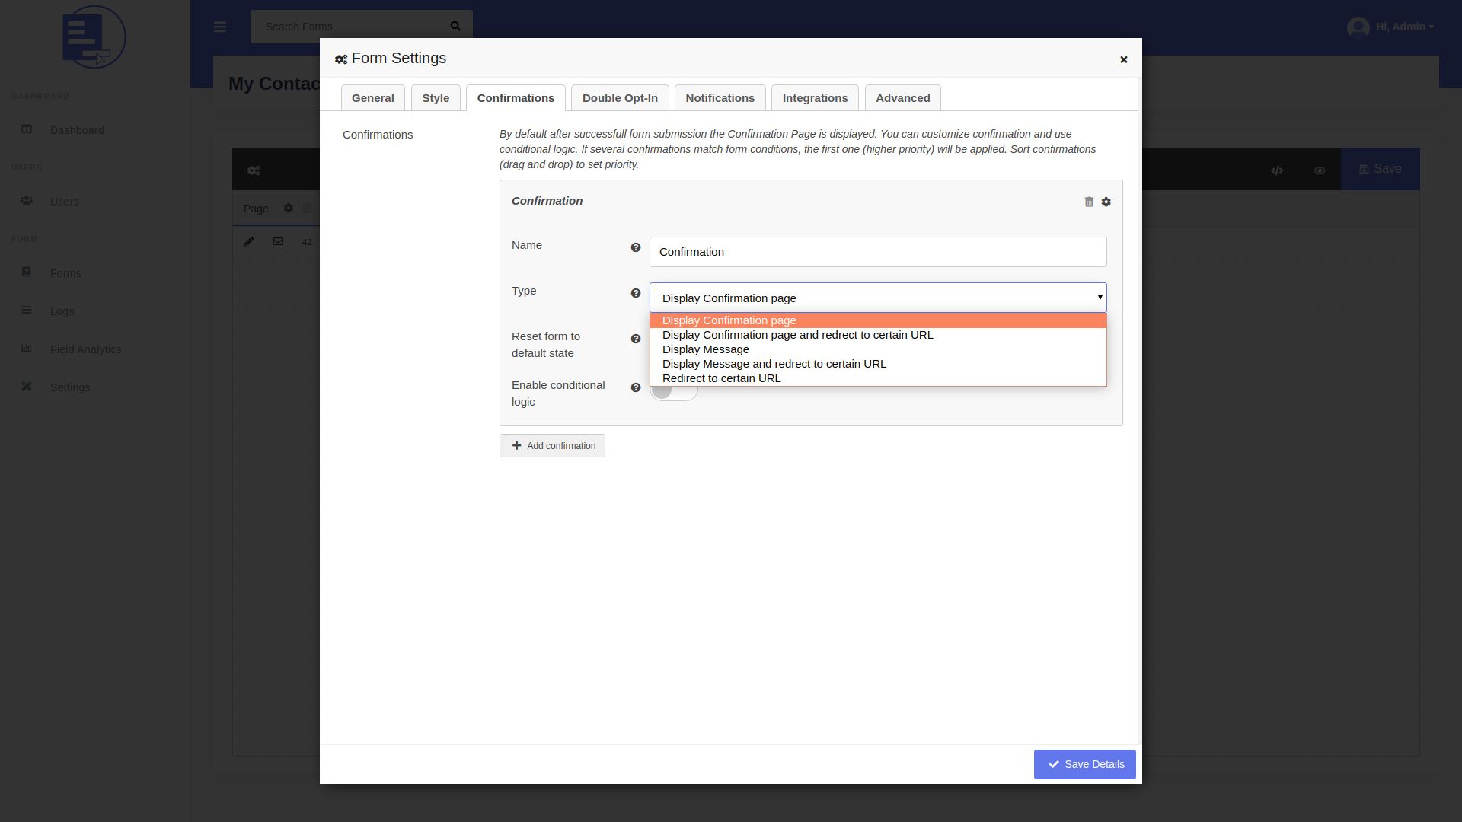Choose Redirect to certain URL option
The image size is (1462, 822).
tap(721, 378)
